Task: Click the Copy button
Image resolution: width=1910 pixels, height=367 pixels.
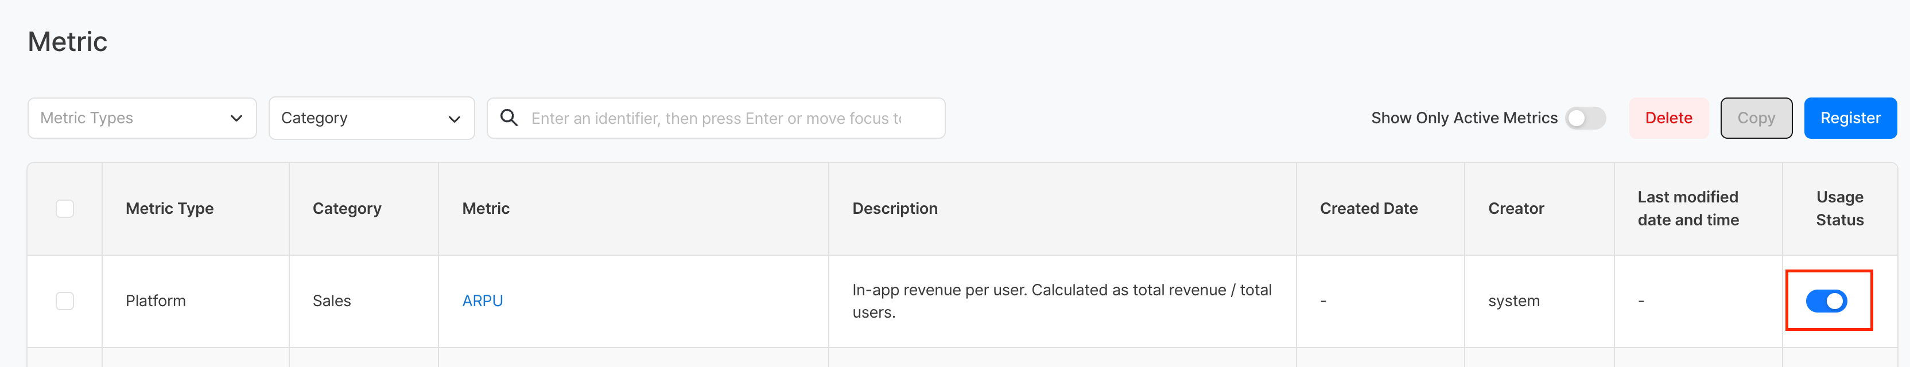Action: tap(1755, 118)
